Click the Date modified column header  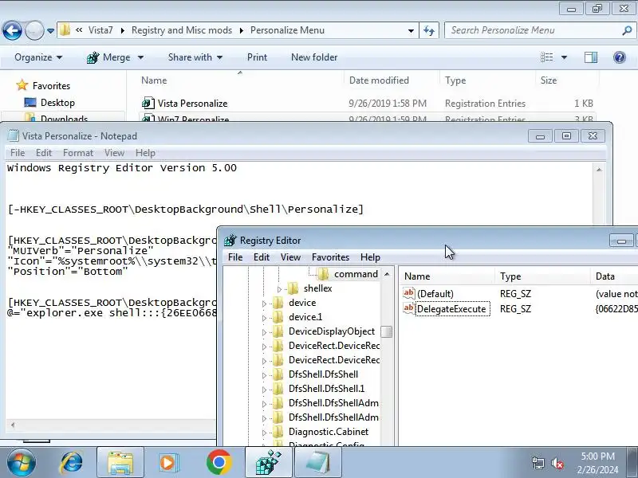coord(379,80)
